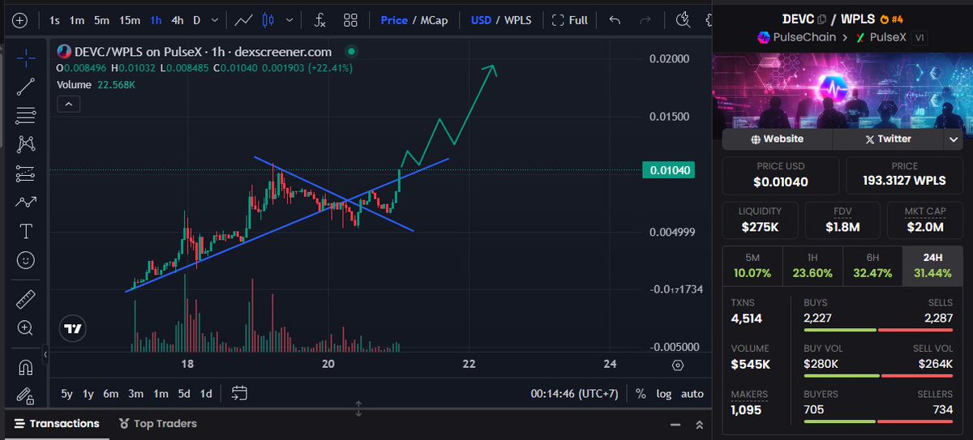Toggle percent scale mode
This screenshot has width=973, height=440.
pos(641,394)
